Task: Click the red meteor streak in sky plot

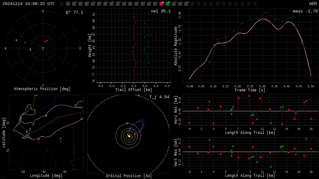Action: [x=46, y=41]
